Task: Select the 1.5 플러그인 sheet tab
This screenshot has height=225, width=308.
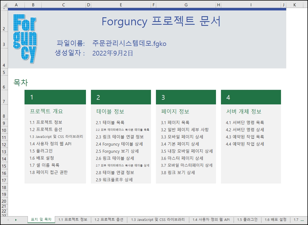Action: pos(247,220)
